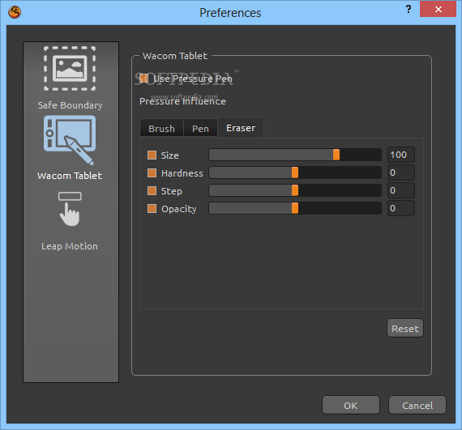The image size is (462, 430).
Task: Click the Size slider handle
Action: point(336,155)
